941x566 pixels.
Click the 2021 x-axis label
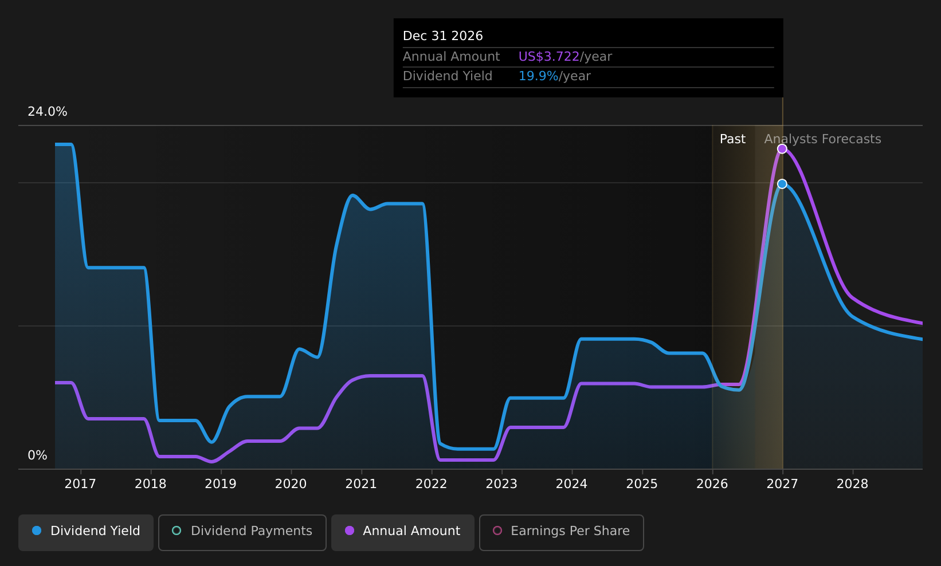tap(361, 484)
